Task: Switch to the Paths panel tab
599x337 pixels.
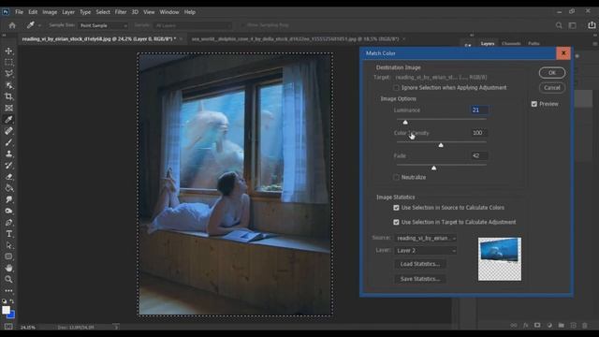Action: tap(533, 44)
